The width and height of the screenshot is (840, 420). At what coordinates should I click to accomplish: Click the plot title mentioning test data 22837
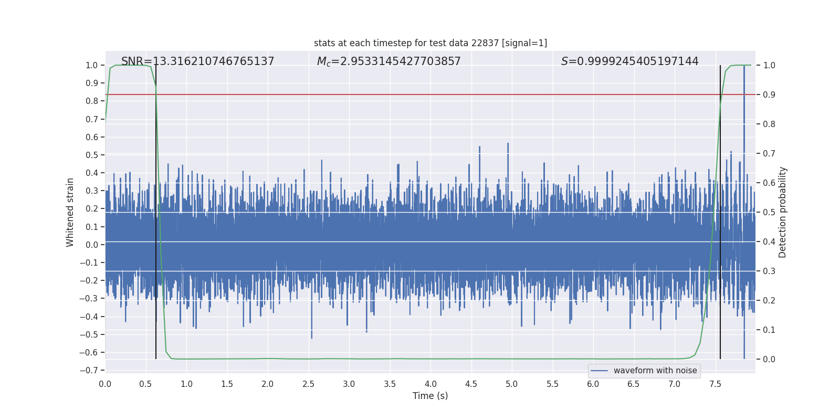click(x=430, y=43)
